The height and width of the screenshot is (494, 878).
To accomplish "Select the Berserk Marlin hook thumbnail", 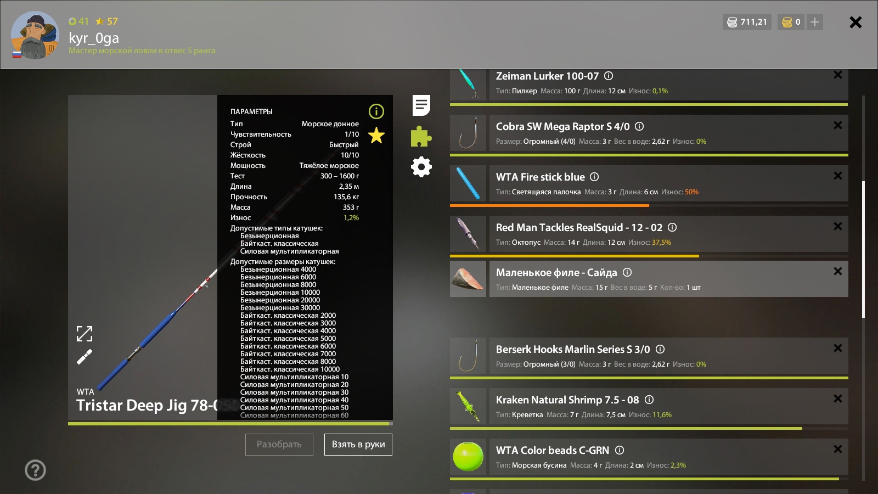I will tap(468, 356).
